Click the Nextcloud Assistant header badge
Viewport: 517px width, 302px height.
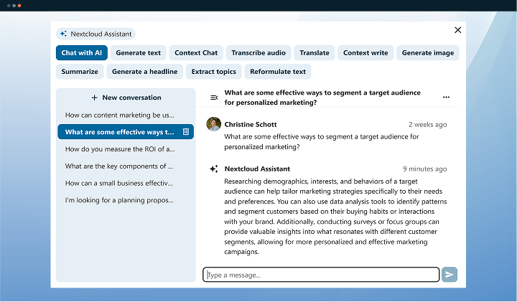click(x=96, y=34)
